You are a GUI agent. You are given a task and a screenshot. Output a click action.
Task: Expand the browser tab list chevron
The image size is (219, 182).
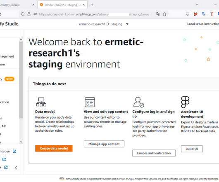click(197, 5)
